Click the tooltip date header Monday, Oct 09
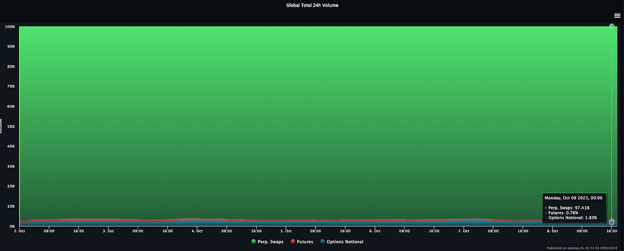624x251 pixels. click(x=573, y=198)
